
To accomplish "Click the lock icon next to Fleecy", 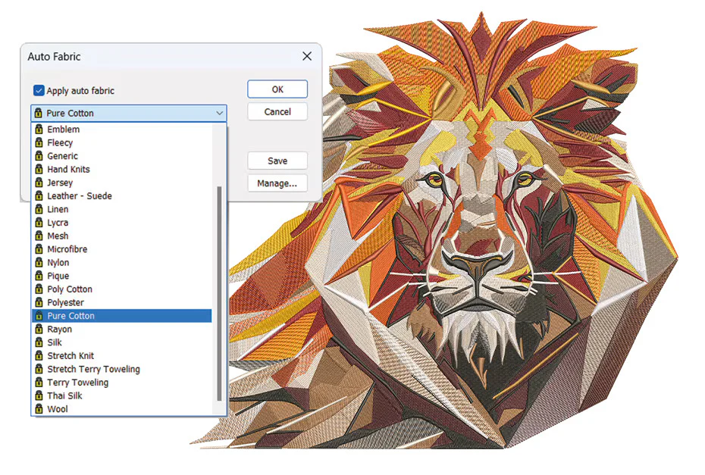I will [39, 142].
